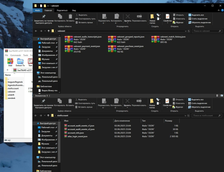Image resolution: width=224 pixels, height=172 pixels.
Task: Click Переименовать in valorant window ribbon
Action: click(x=139, y=18)
